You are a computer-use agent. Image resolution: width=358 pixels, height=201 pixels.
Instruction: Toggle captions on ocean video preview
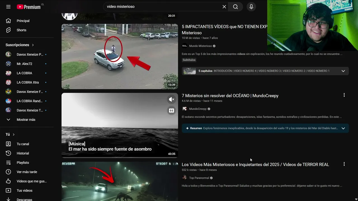[171, 111]
